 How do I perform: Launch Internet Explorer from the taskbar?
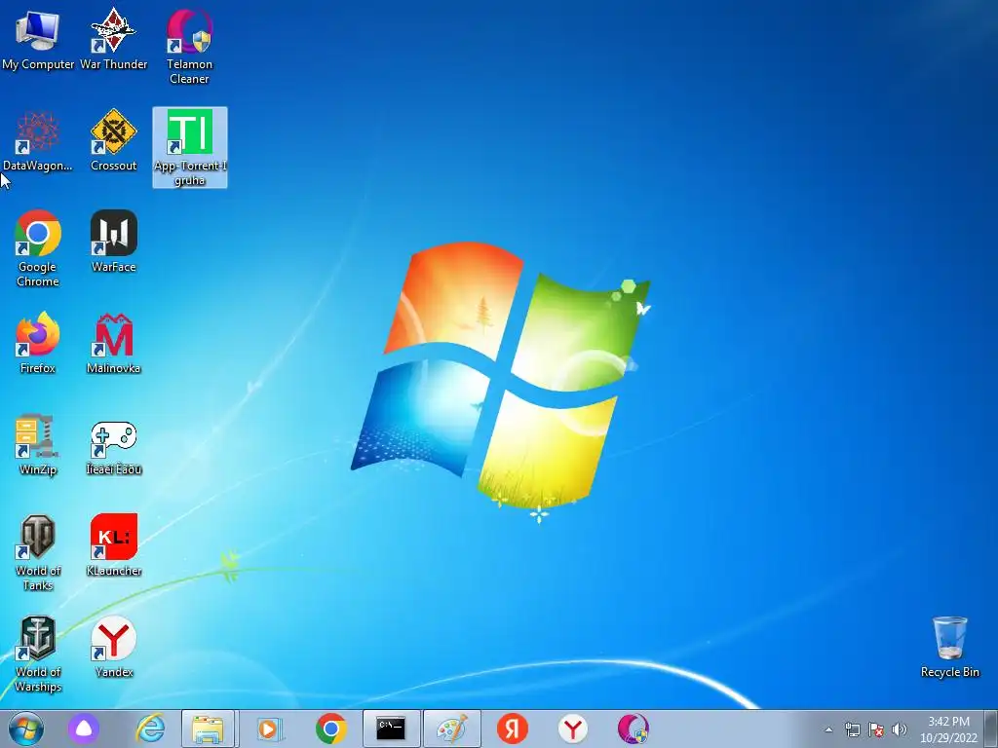pos(150,729)
